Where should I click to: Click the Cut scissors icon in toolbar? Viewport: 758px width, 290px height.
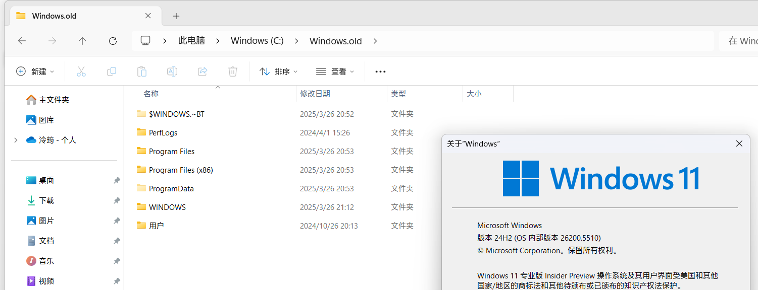(81, 71)
